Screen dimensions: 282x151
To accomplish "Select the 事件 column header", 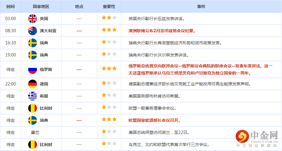I will click(201, 7).
